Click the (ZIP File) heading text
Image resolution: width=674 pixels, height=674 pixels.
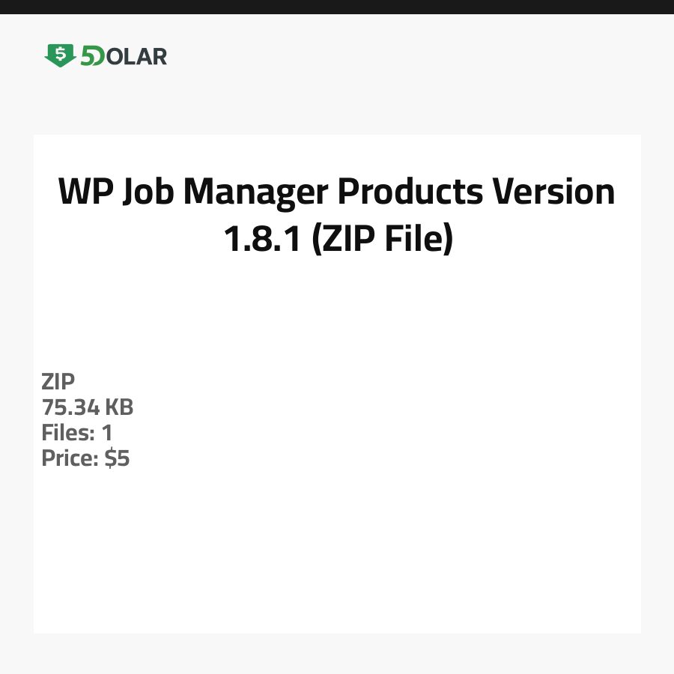[382, 239]
